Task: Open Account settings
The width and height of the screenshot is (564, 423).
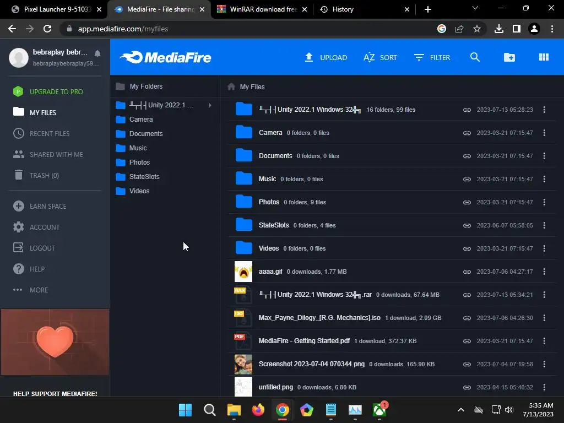Action: point(36,227)
